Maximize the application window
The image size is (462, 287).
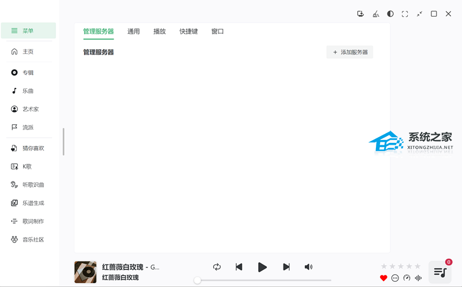pos(434,14)
